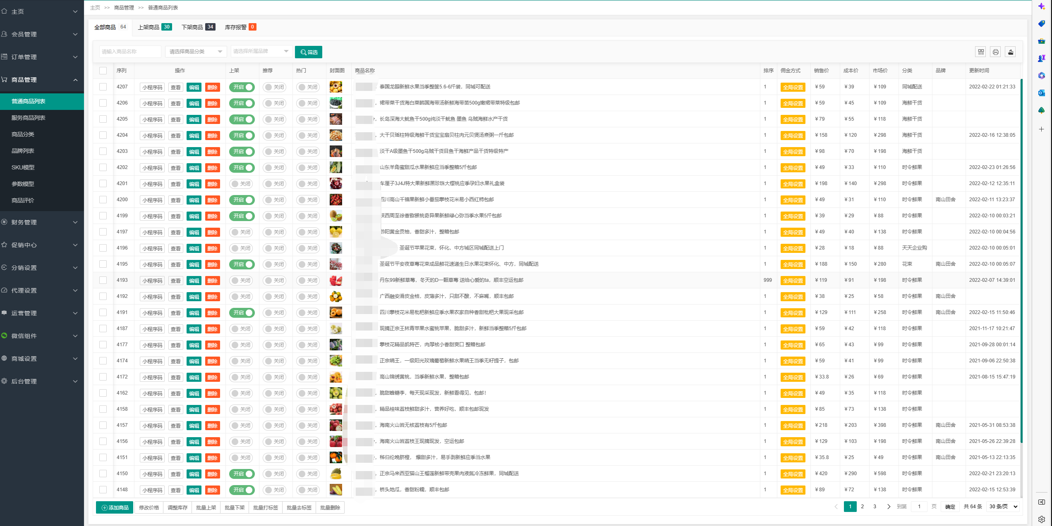Tick the checkbox for product 4200

point(103,200)
